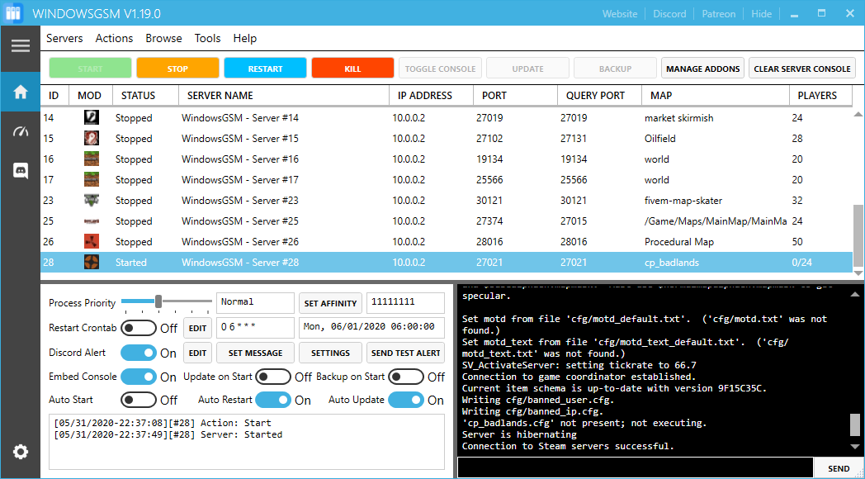Click the KILL button
865x479 pixels.
(x=352, y=69)
